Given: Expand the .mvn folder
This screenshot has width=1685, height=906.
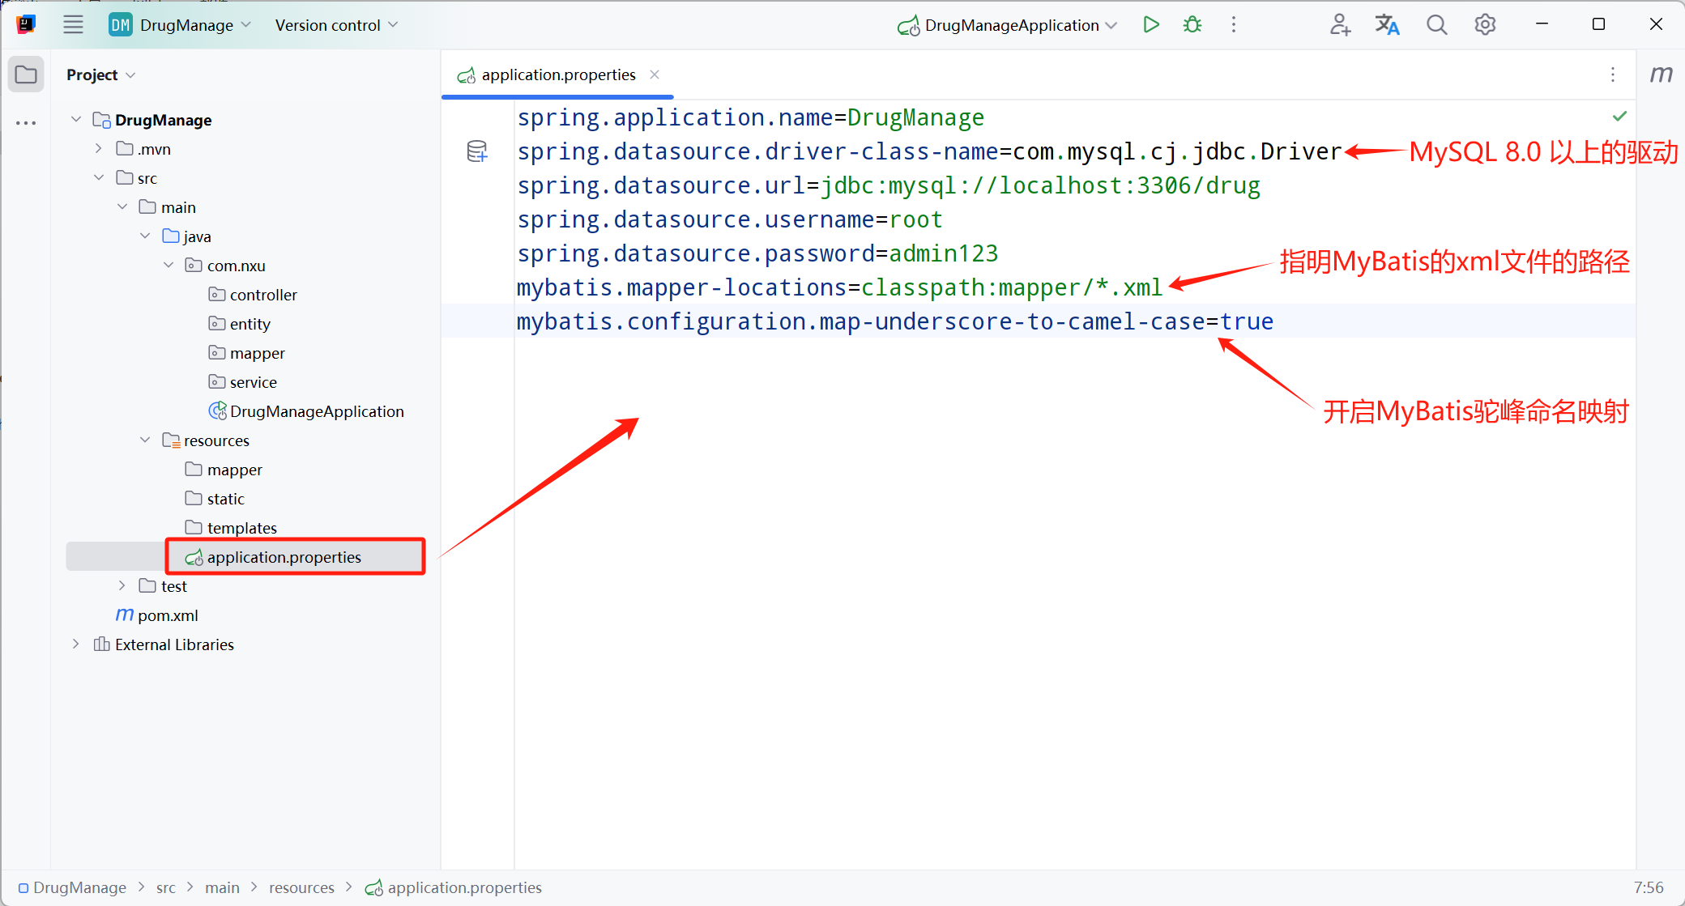Looking at the screenshot, I should [x=99, y=149].
